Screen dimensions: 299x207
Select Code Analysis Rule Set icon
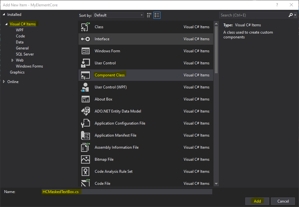click(85, 171)
